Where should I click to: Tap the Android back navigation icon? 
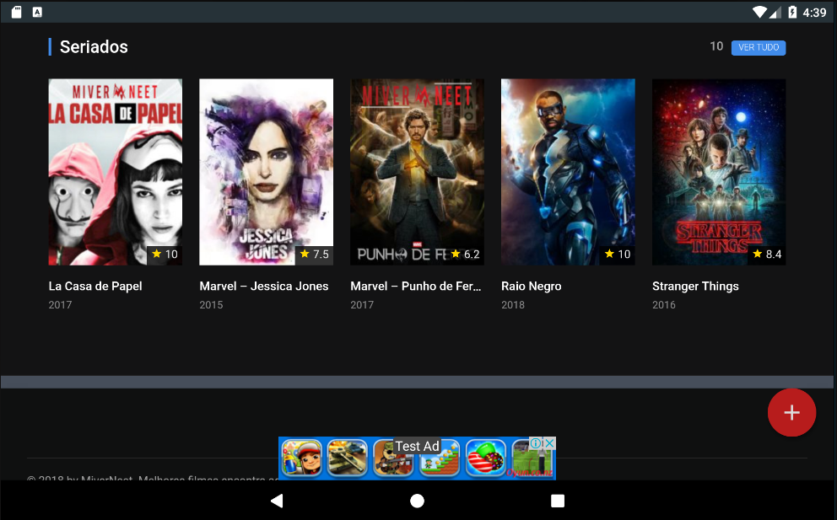pyautogui.click(x=277, y=501)
